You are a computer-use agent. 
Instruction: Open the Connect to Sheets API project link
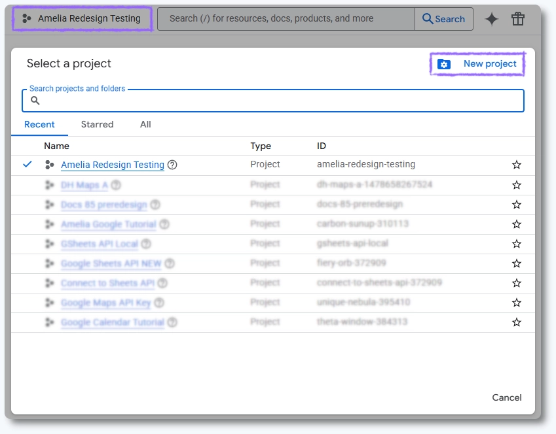[107, 283]
